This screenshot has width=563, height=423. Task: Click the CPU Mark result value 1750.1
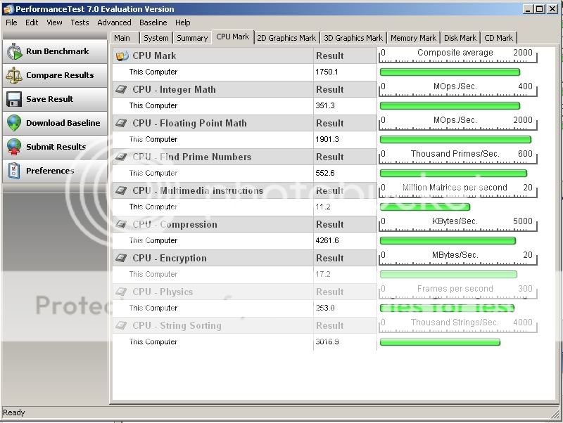[327, 72]
